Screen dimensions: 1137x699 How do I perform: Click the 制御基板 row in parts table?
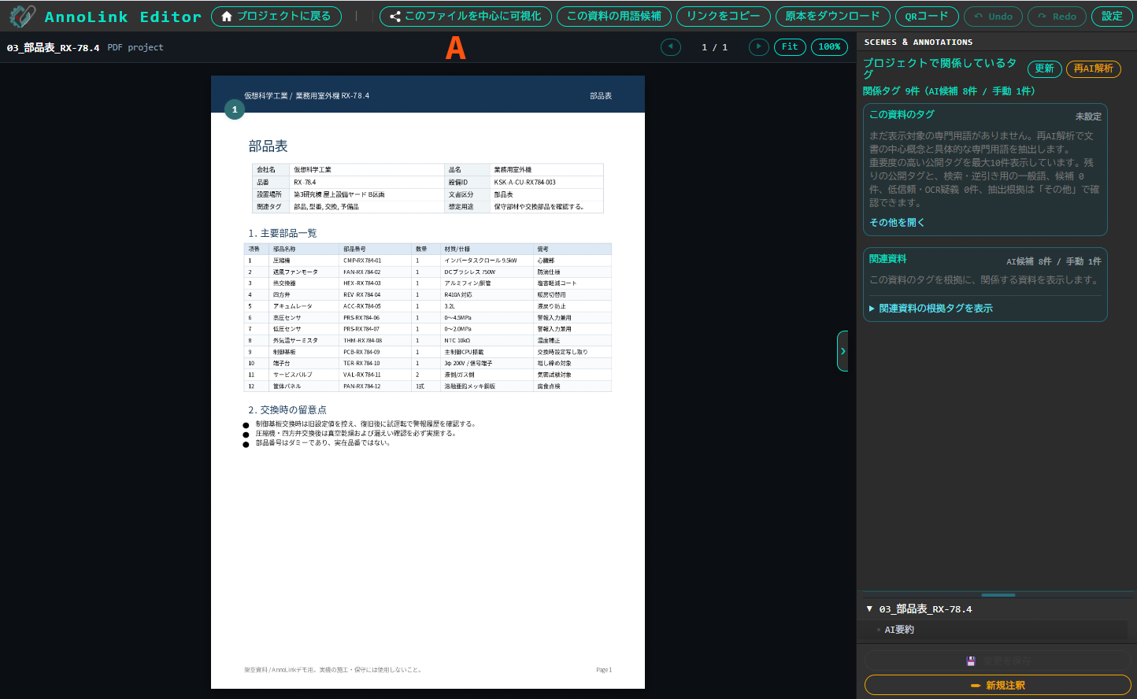click(x=428, y=352)
